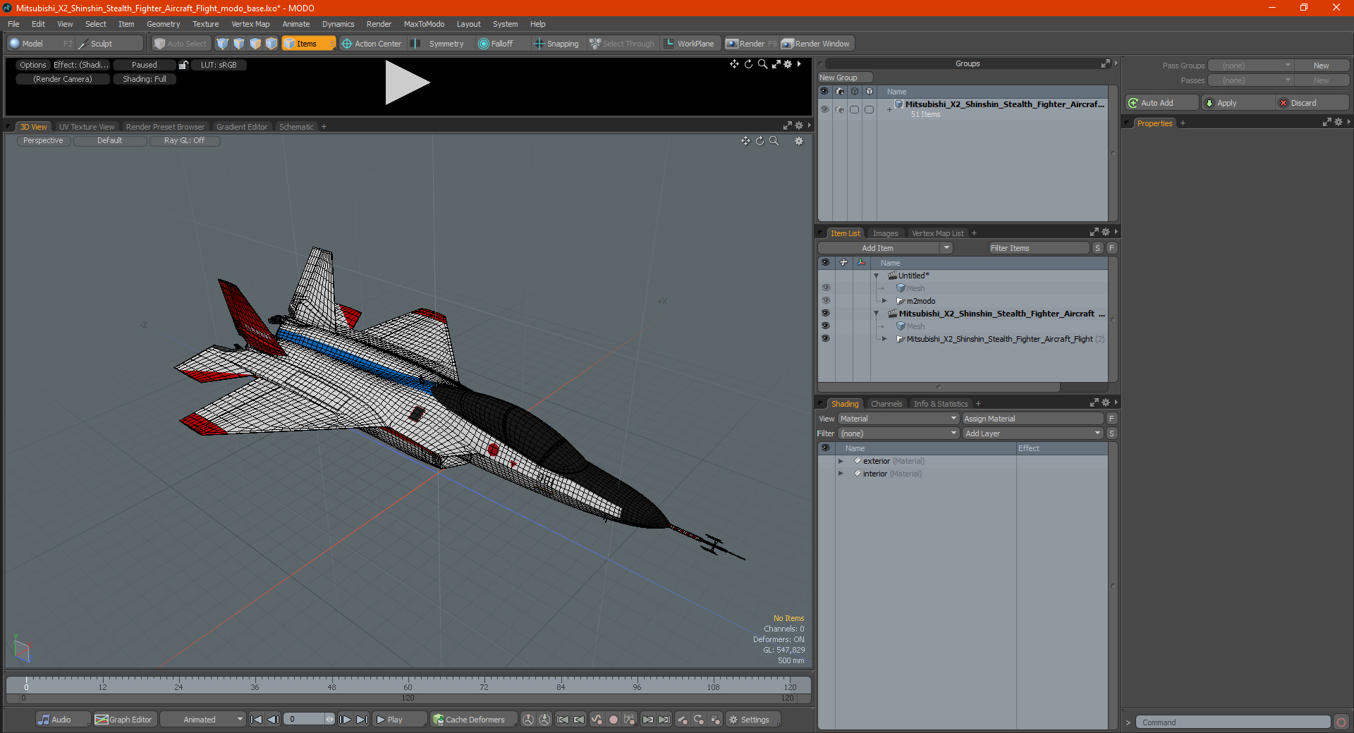Open the Vertex Map List tab
The width and height of the screenshot is (1354, 733).
(937, 233)
